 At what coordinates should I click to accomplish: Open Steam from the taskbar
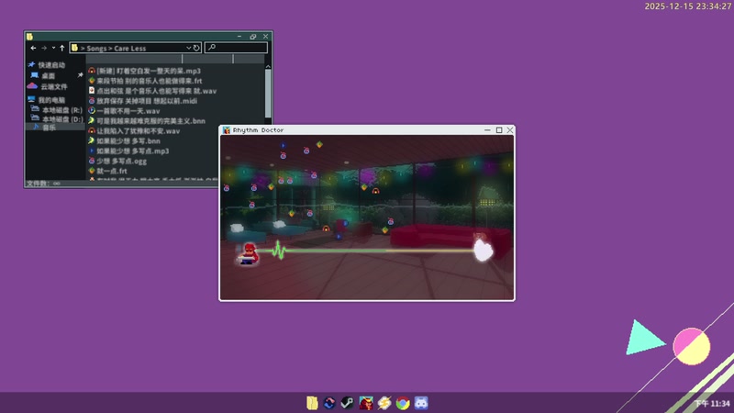348,403
